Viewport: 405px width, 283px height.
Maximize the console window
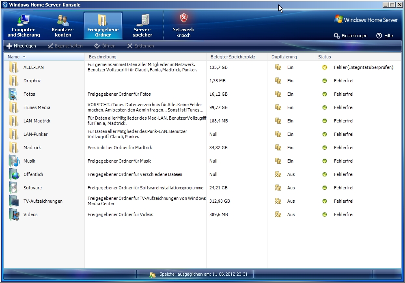(x=392, y=4)
